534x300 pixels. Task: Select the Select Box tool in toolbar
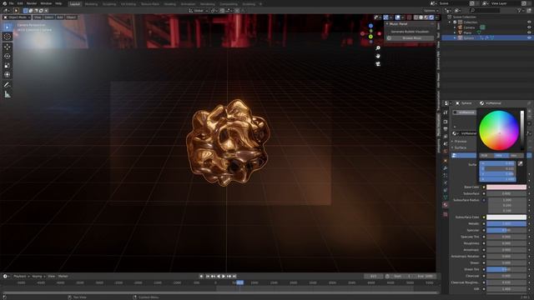click(x=8, y=27)
